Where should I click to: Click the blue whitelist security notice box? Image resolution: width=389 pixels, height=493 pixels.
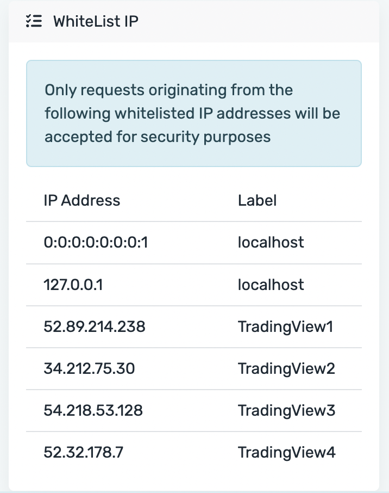click(194, 113)
